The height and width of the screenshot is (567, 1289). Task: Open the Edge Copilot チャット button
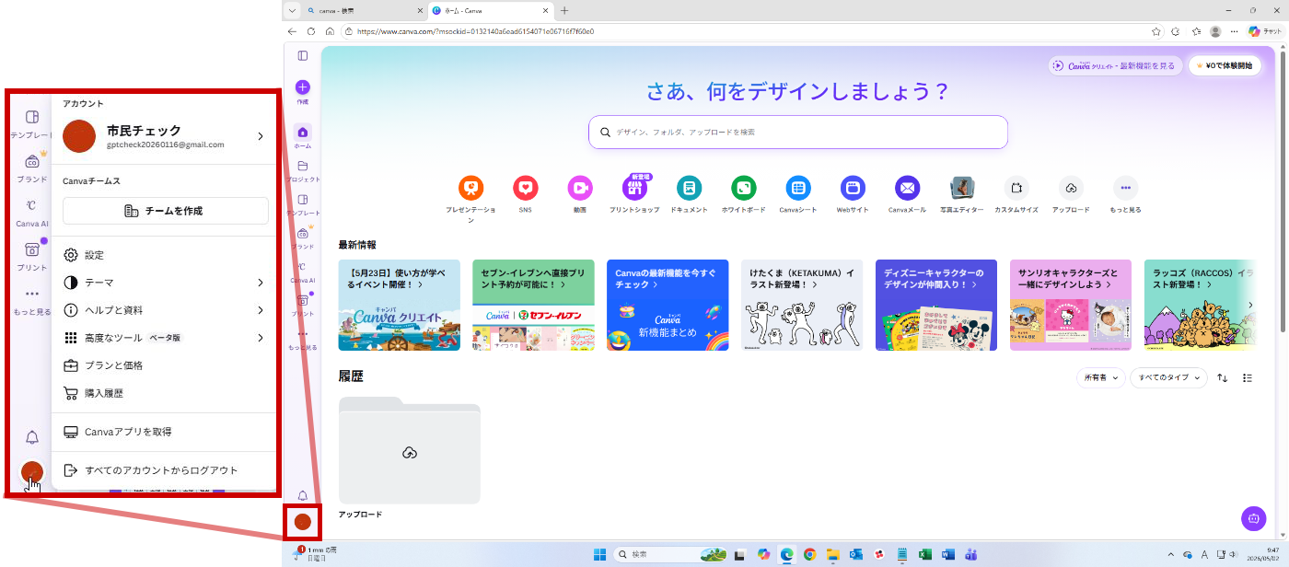[1266, 31]
